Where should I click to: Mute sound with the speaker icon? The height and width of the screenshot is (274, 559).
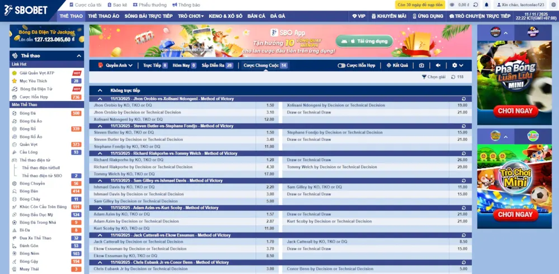(x=438, y=65)
